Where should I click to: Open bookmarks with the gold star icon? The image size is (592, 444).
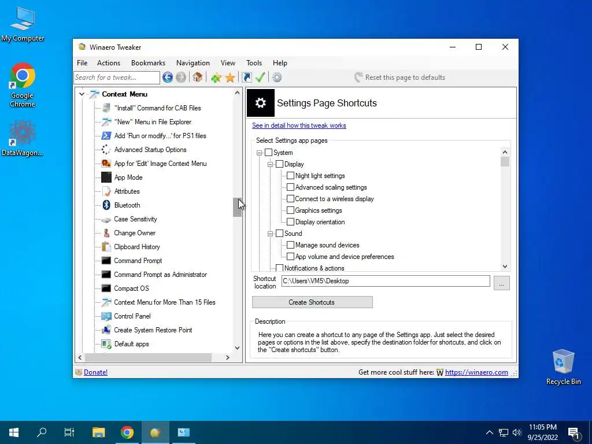pos(230,77)
